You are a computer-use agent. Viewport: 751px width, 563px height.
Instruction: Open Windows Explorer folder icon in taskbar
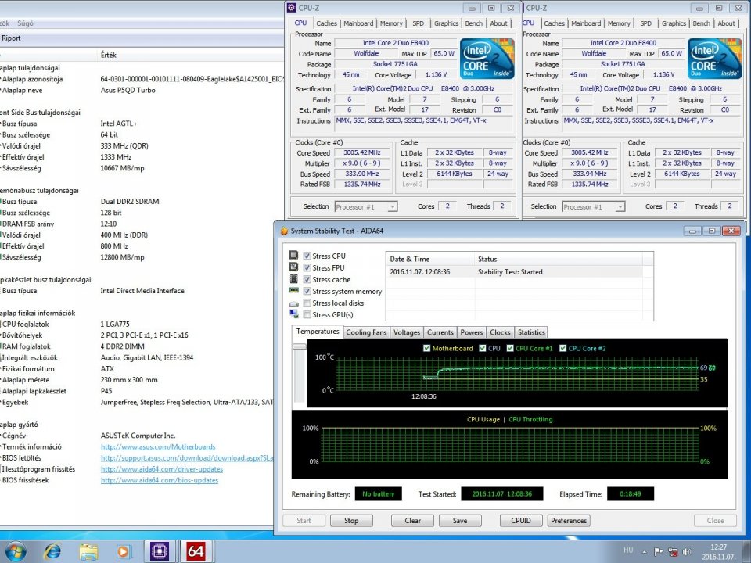click(x=88, y=551)
